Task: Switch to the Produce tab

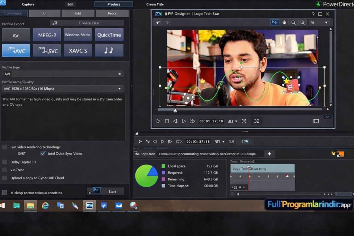Action: (114, 4)
